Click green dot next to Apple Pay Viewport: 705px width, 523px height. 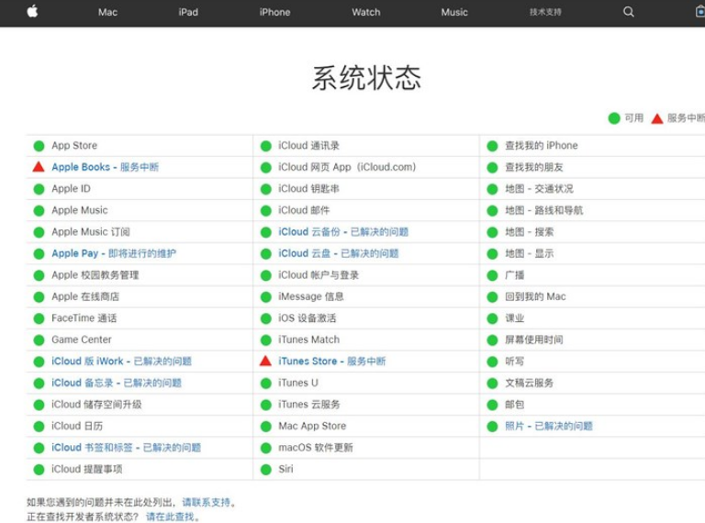point(39,253)
